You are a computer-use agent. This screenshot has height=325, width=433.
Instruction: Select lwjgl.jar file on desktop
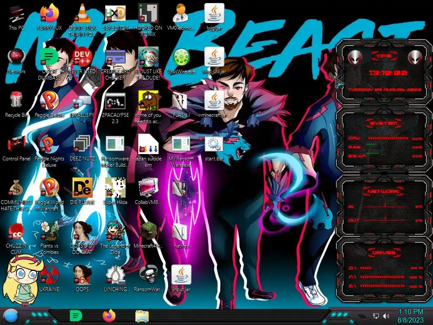[x=214, y=17]
